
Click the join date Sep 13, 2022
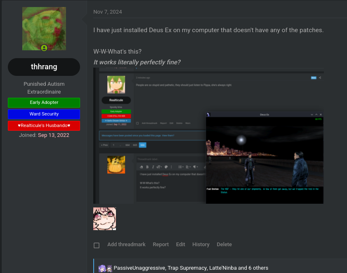point(54,135)
